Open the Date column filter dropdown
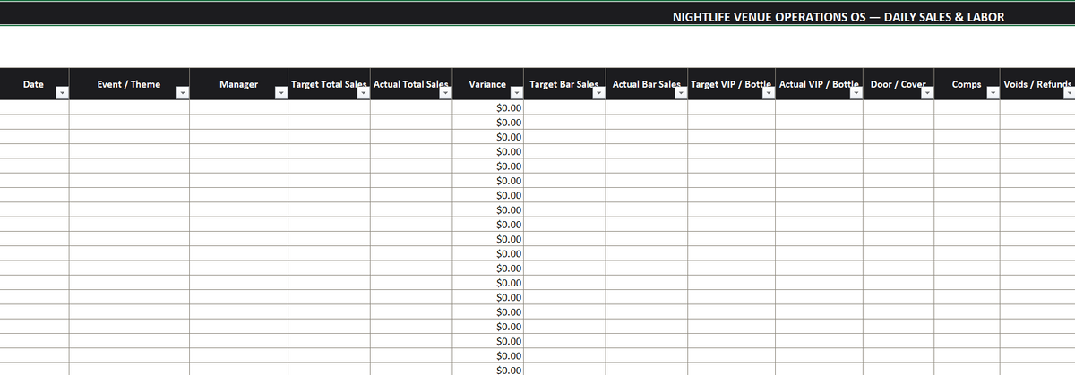Image resolution: width=1075 pixels, height=375 pixels. click(62, 92)
